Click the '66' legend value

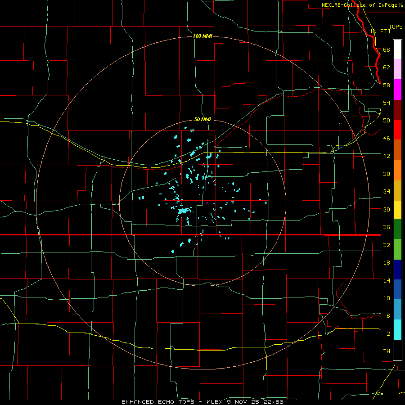387,50
